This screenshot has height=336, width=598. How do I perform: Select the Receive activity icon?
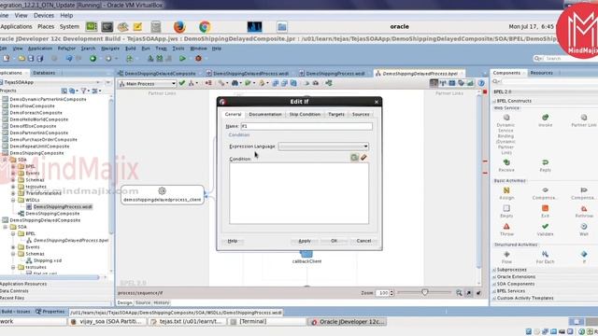pos(506,162)
